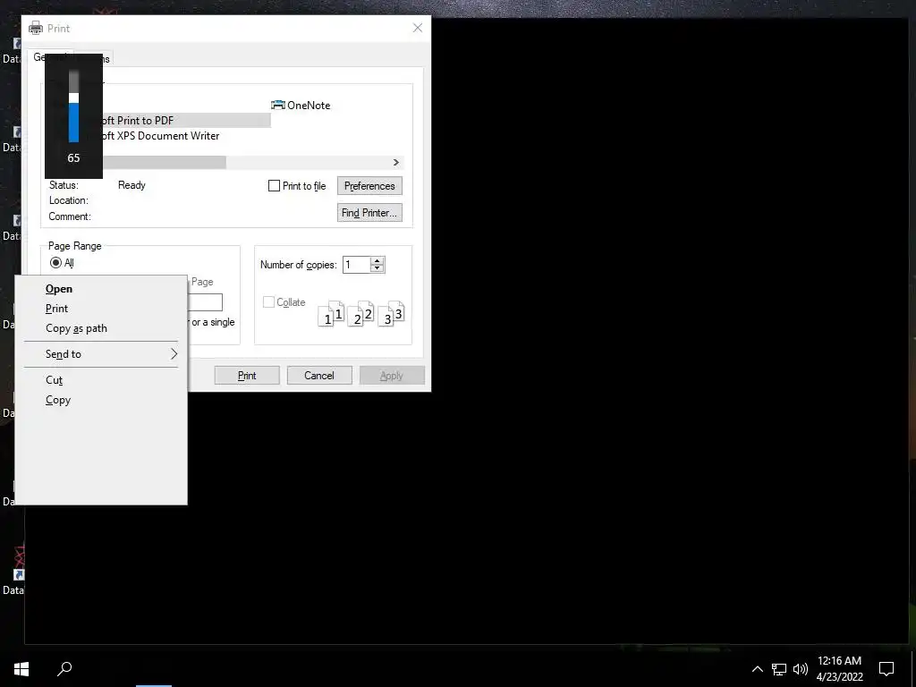Check the Print to file checkbox

274,186
